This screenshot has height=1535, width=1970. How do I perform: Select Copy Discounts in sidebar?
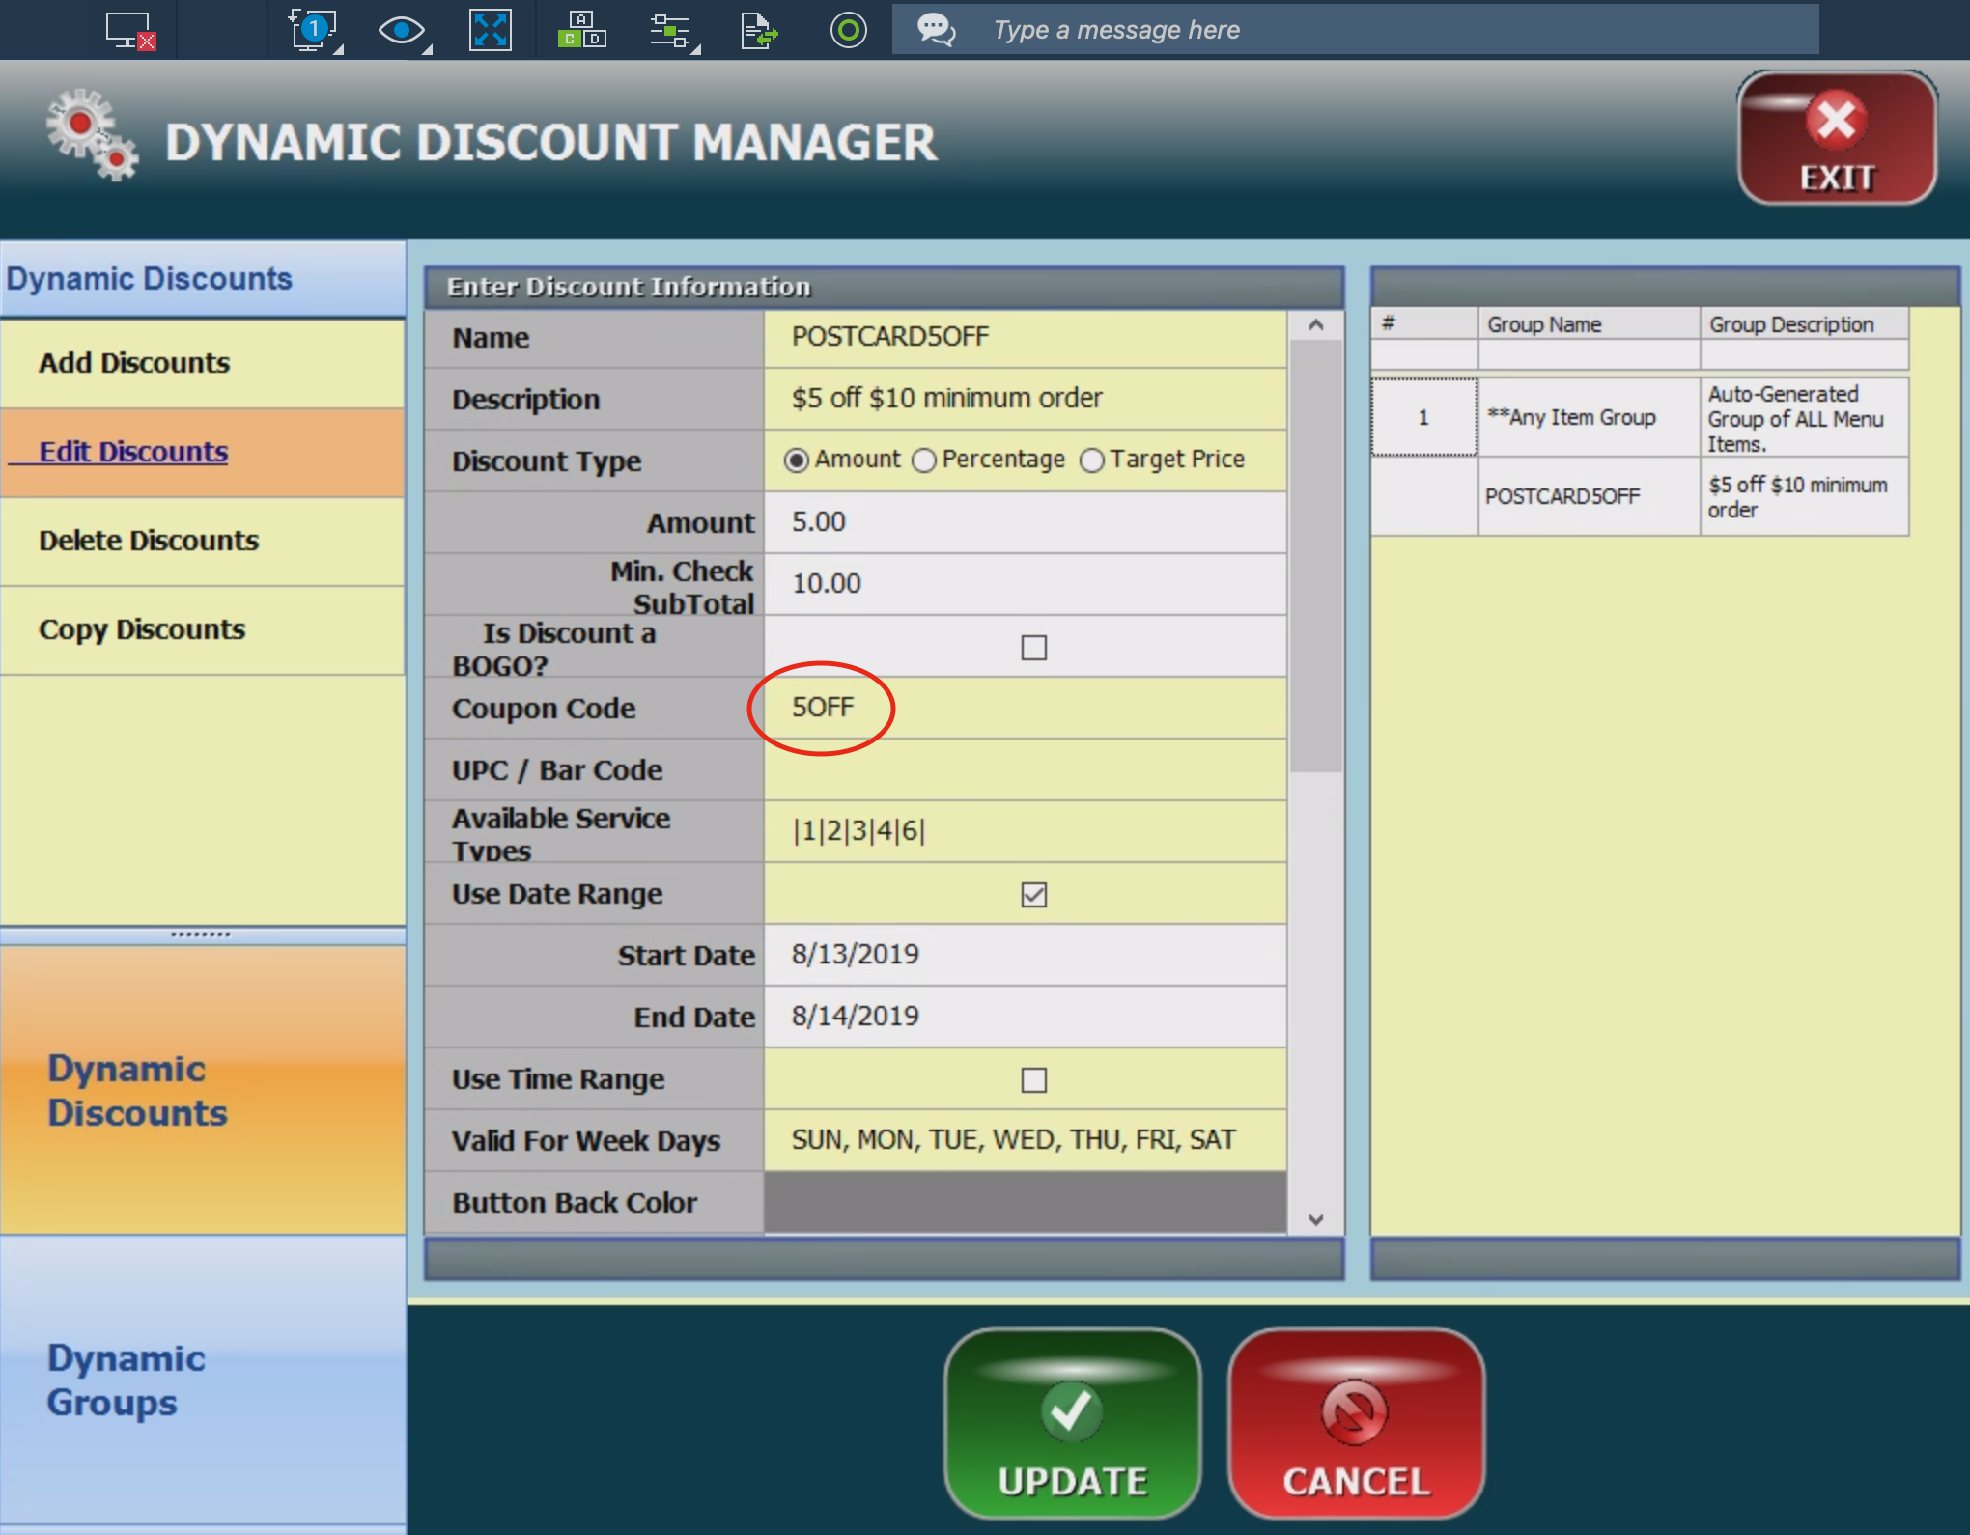click(x=142, y=629)
